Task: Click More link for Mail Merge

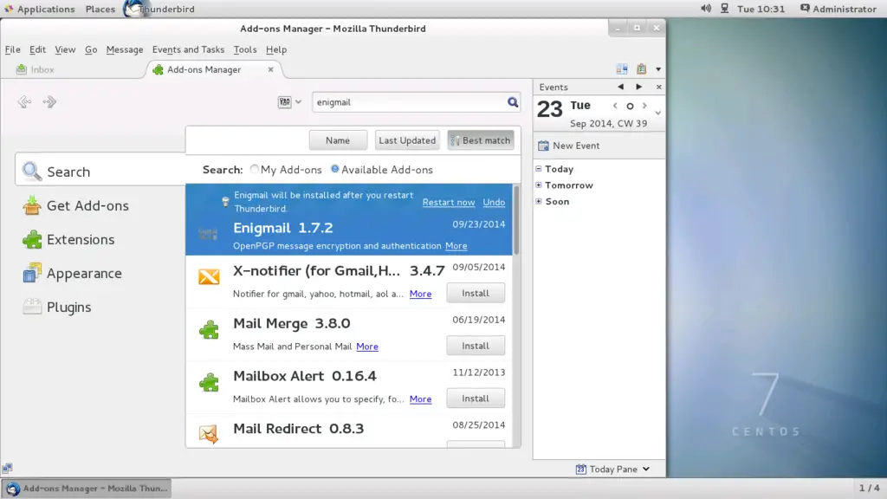Action: 367,347
